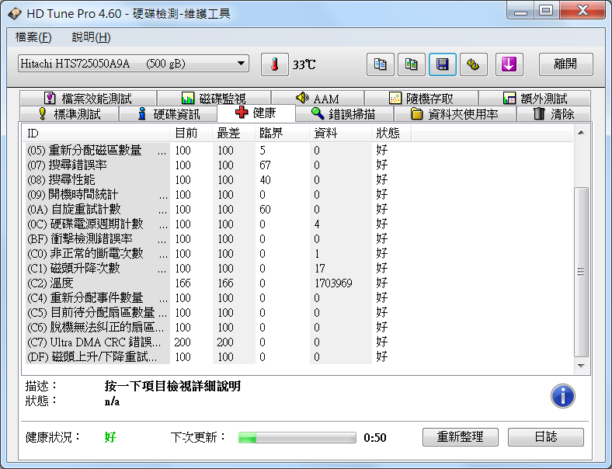Click the floppy disk save icon
Image resolution: width=612 pixels, height=469 pixels.
click(442, 64)
